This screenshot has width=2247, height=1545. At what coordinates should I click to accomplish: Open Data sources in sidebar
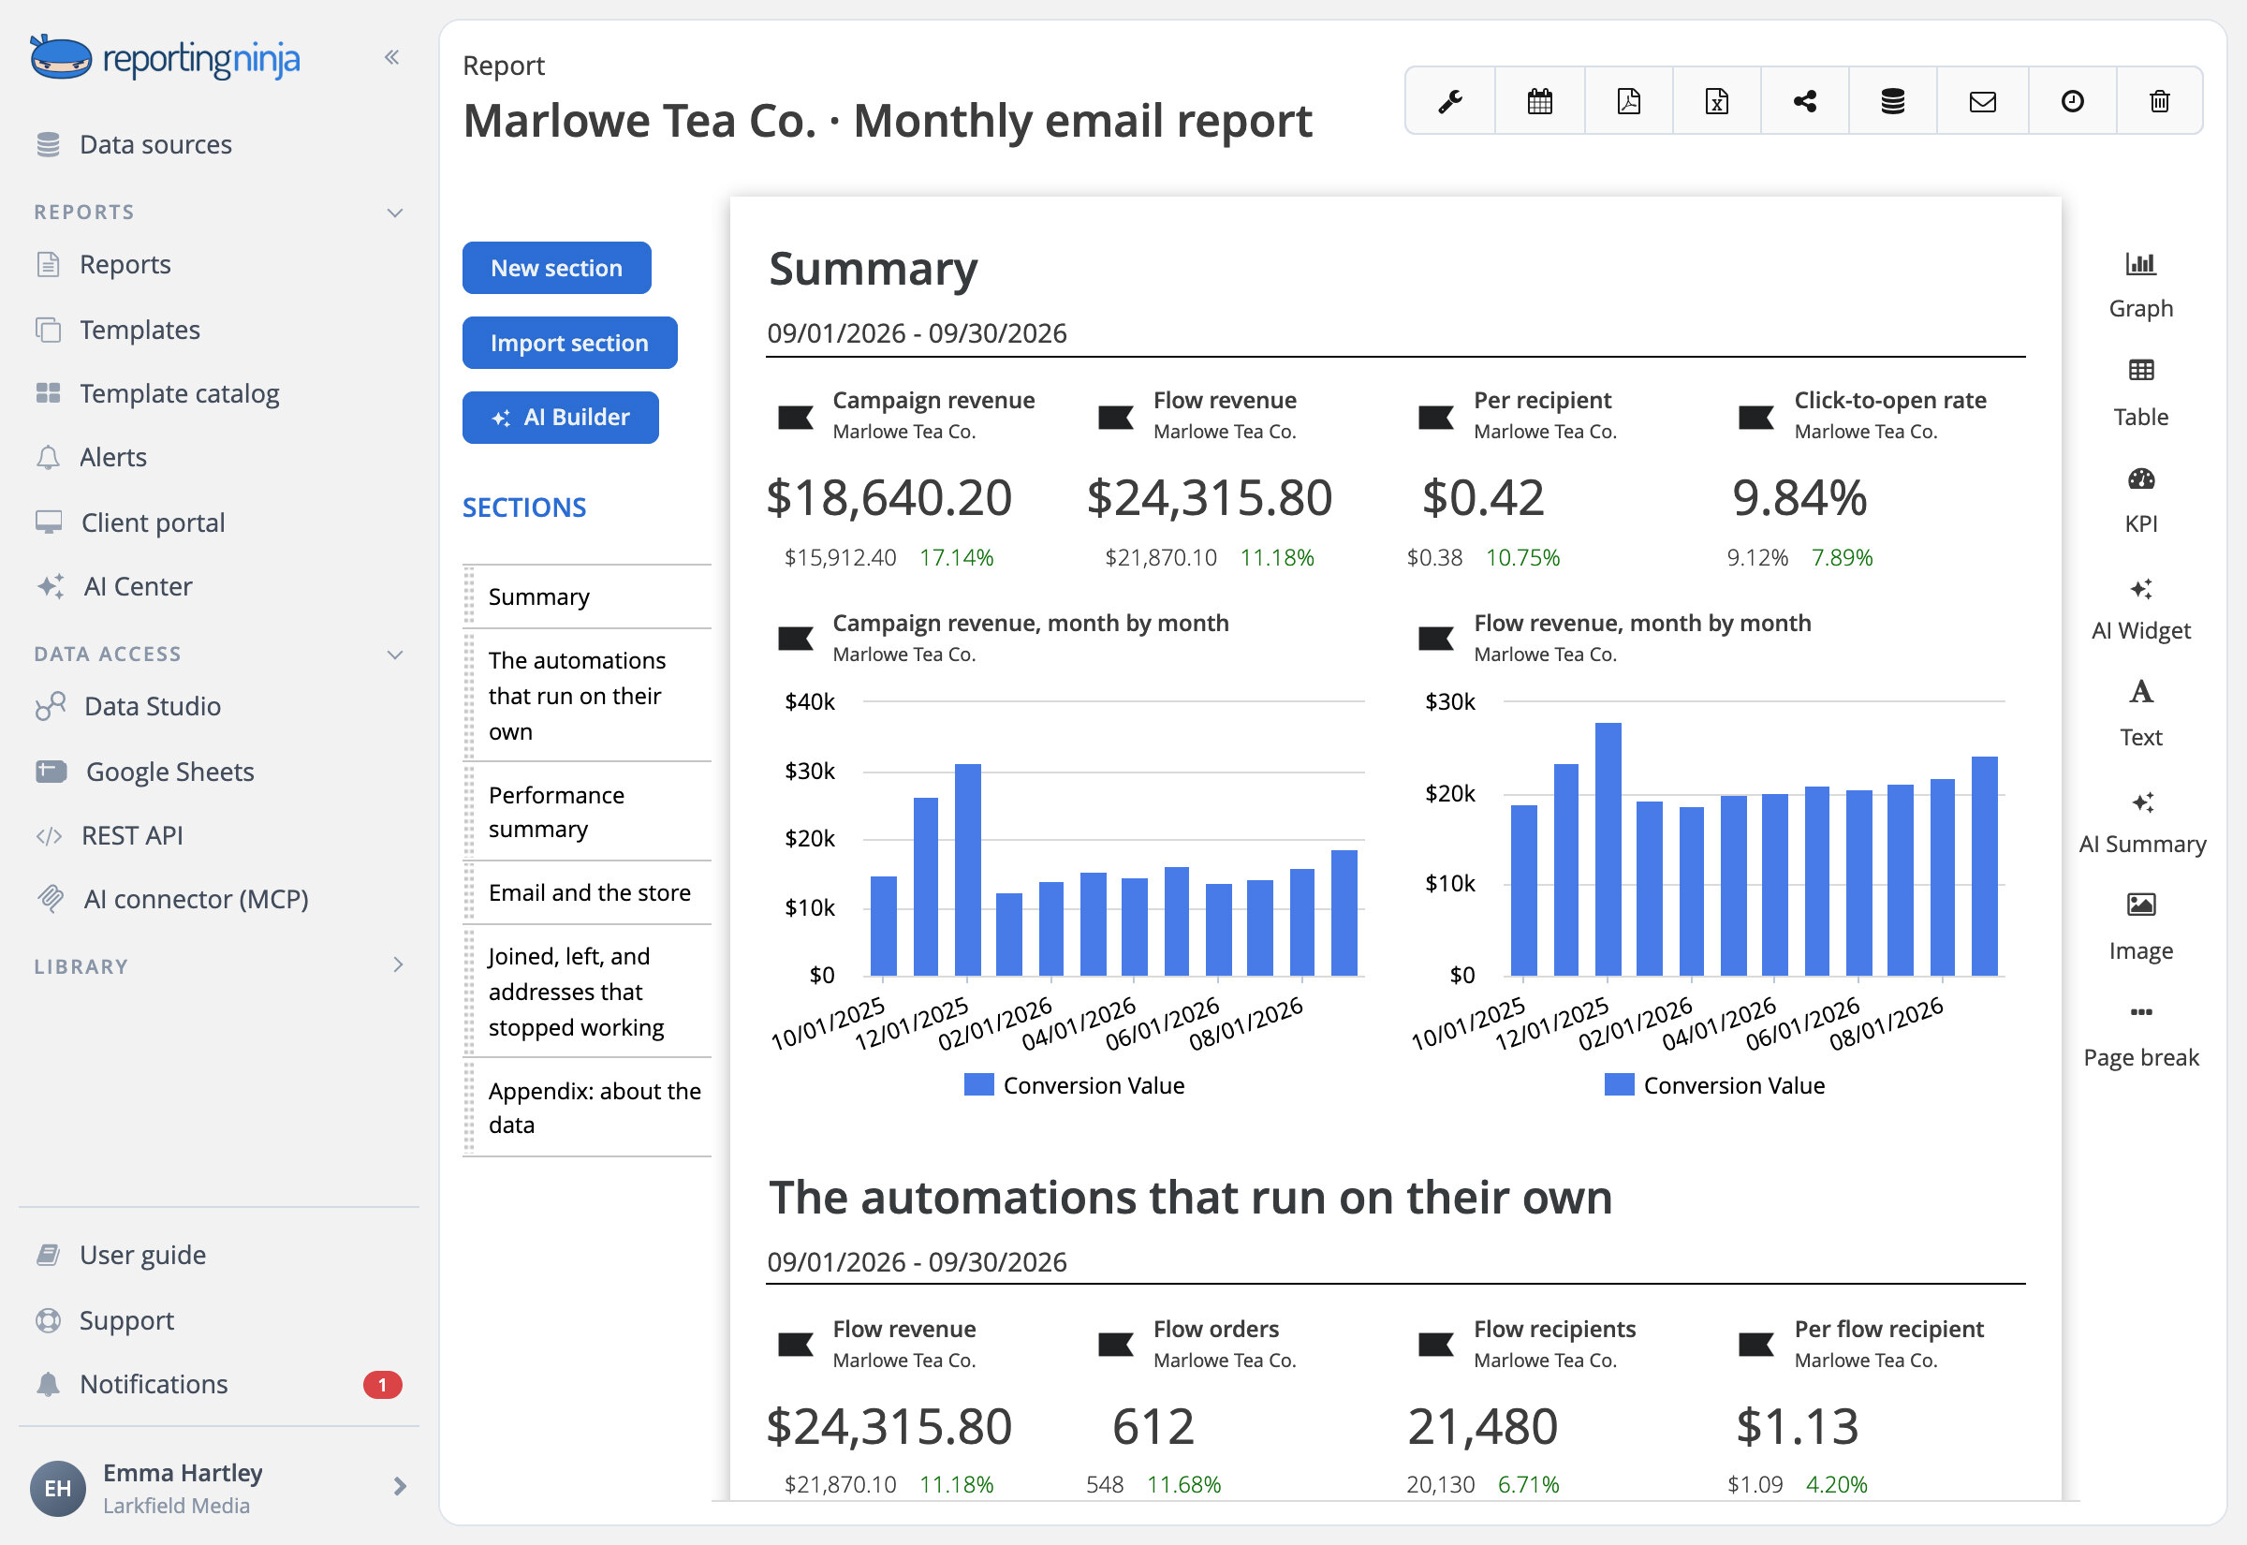pos(134,145)
